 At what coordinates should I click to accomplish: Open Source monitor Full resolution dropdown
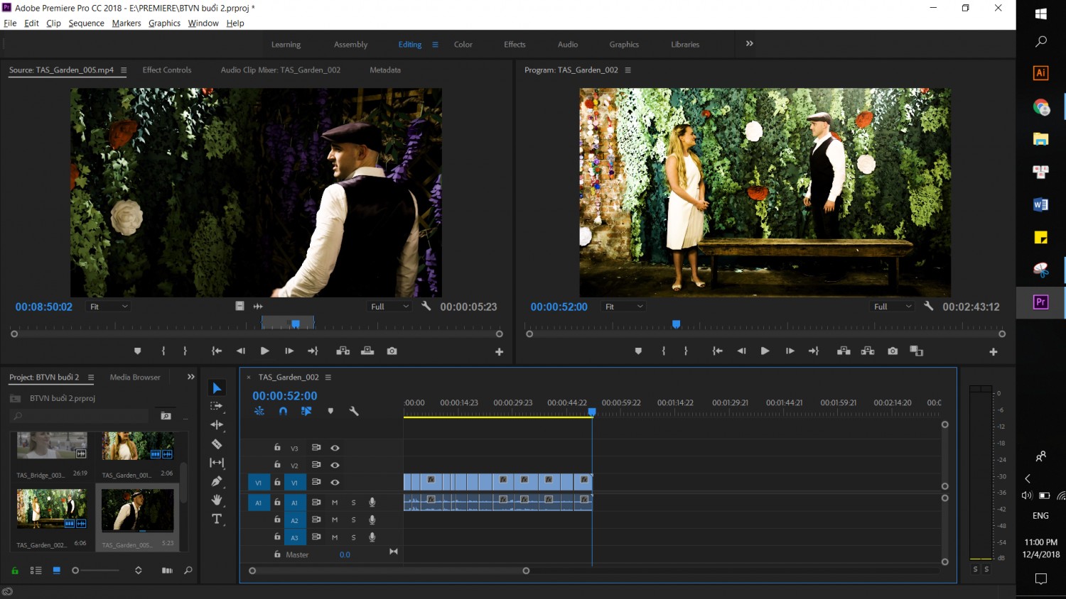pyautogui.click(x=389, y=307)
